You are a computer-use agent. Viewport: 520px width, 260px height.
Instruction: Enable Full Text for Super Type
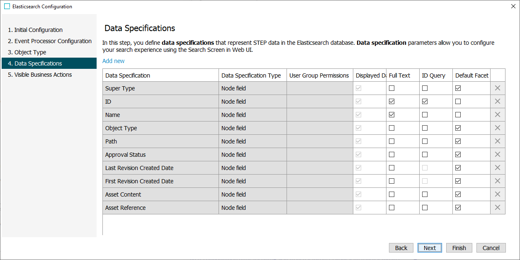click(391, 88)
